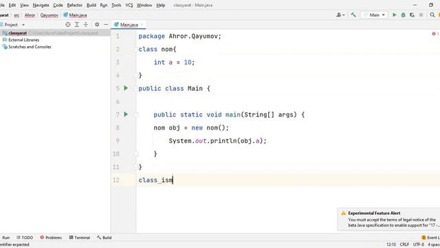The width and height of the screenshot is (440, 248).
Task: Click 'int a = 10;' on line 3
Action: coord(174,63)
